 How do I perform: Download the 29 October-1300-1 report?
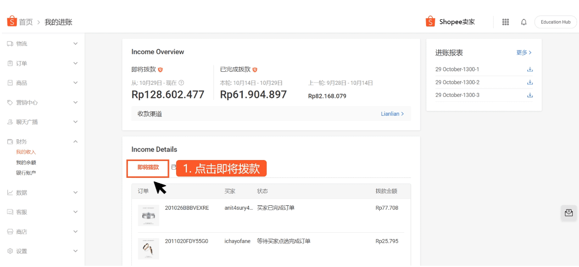tap(530, 69)
